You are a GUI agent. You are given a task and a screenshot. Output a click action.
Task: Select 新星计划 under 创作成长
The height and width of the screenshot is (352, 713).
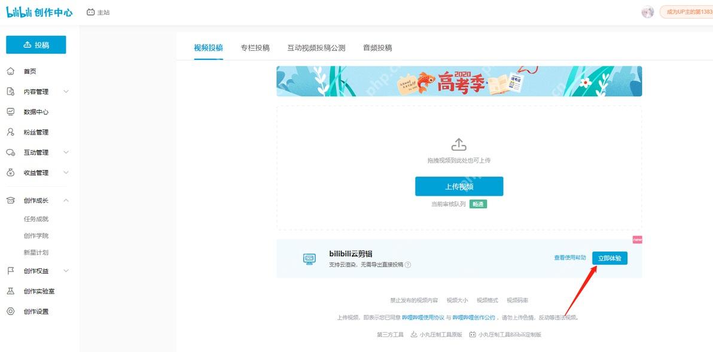click(x=36, y=253)
